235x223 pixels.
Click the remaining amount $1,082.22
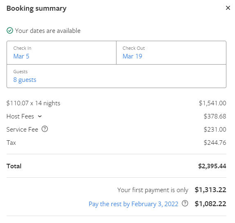pyautogui.click(x=210, y=204)
